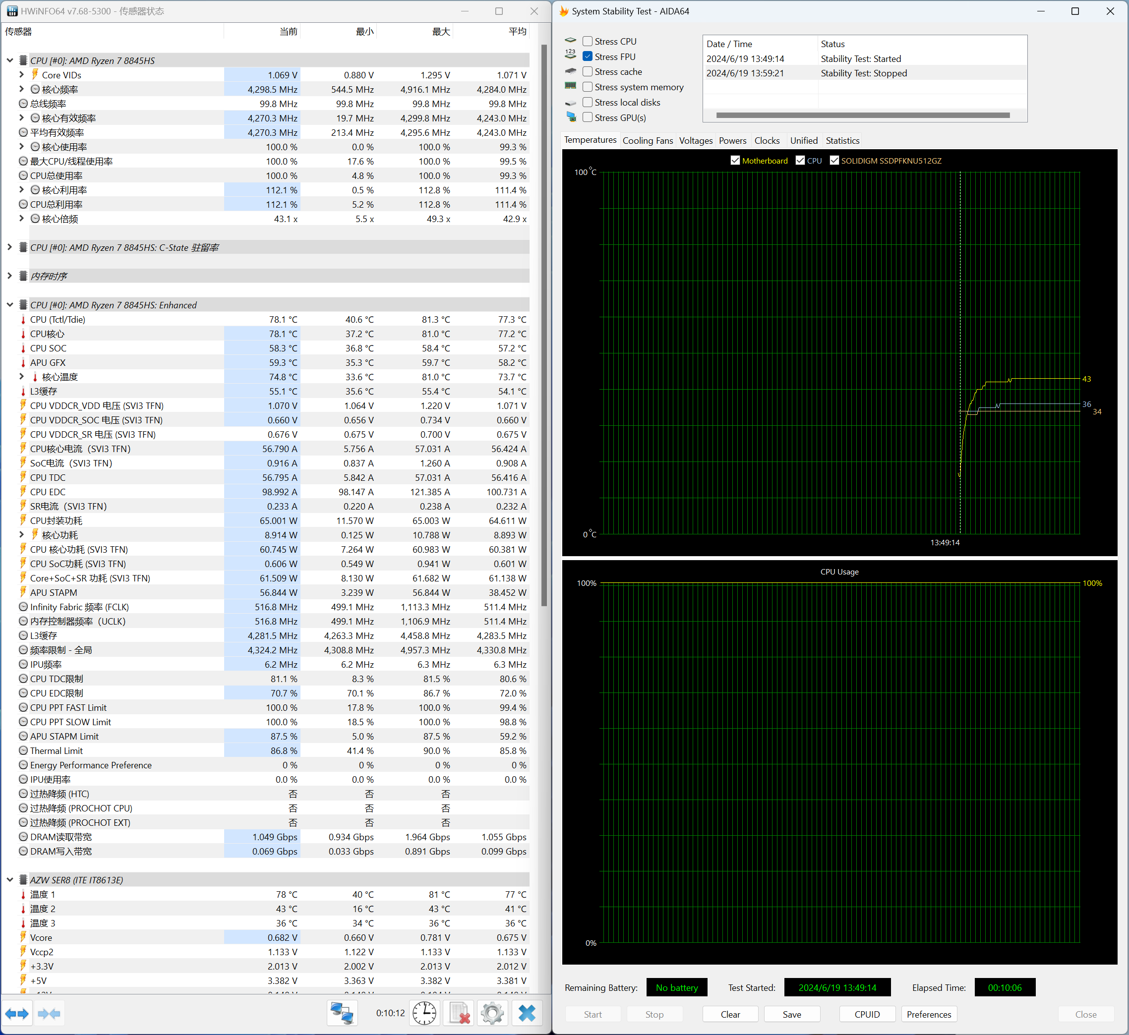The height and width of the screenshot is (1035, 1129).
Task: Click the Stress local disks drive icon
Action: [570, 103]
